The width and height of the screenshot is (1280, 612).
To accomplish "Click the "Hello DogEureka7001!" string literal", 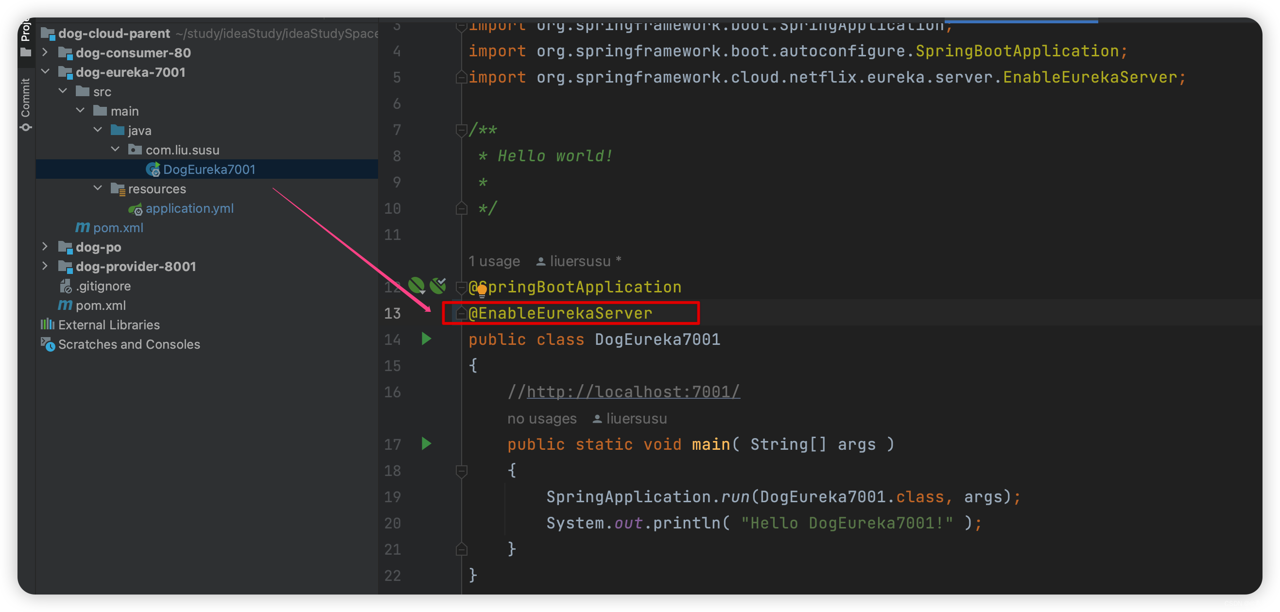I will [x=847, y=523].
